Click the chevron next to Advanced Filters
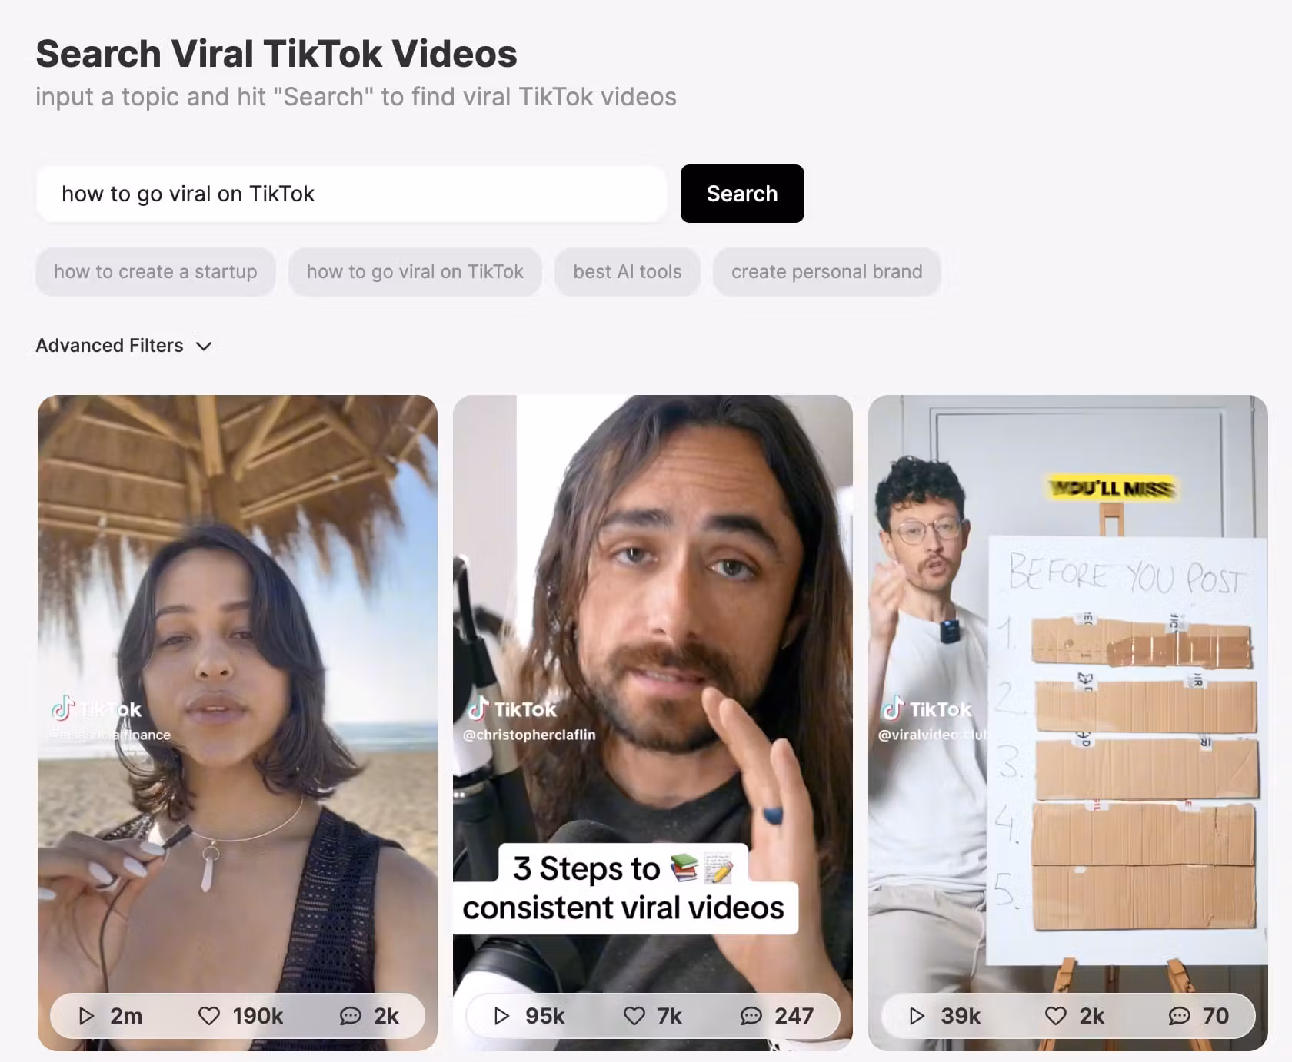 [204, 347]
